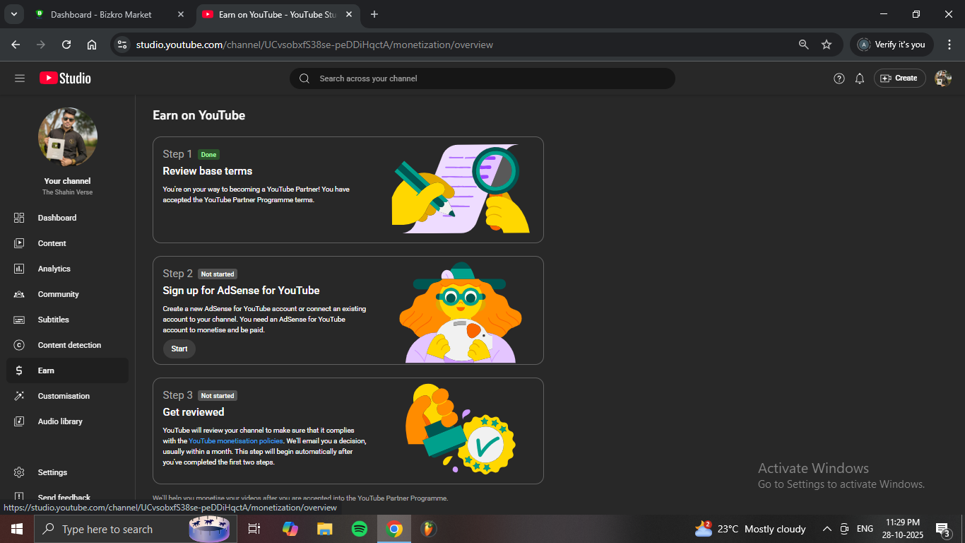Go to Content in the sidebar
Image resolution: width=965 pixels, height=543 pixels.
[x=52, y=243]
